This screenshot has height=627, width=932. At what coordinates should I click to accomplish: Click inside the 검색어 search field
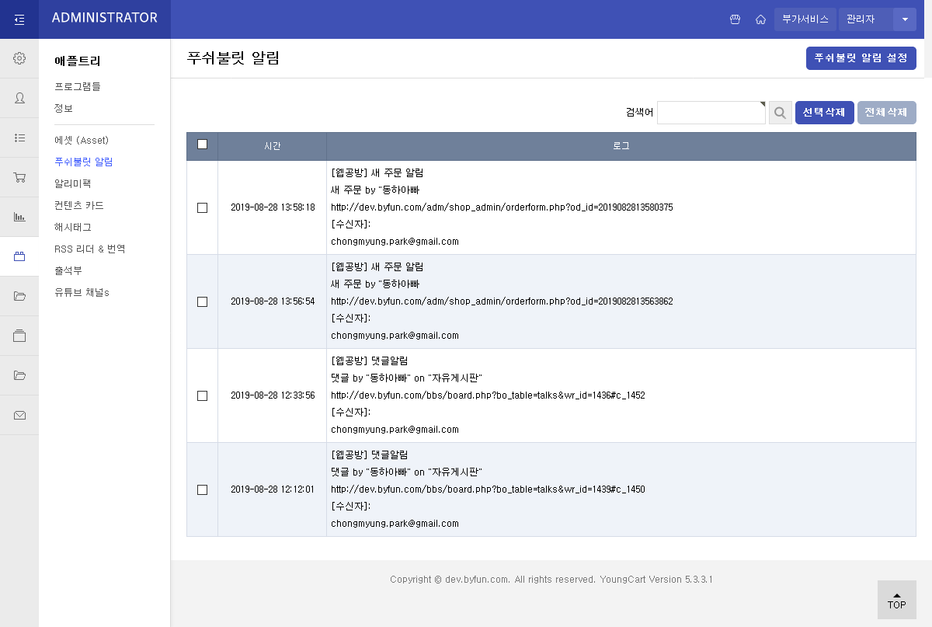coord(711,112)
